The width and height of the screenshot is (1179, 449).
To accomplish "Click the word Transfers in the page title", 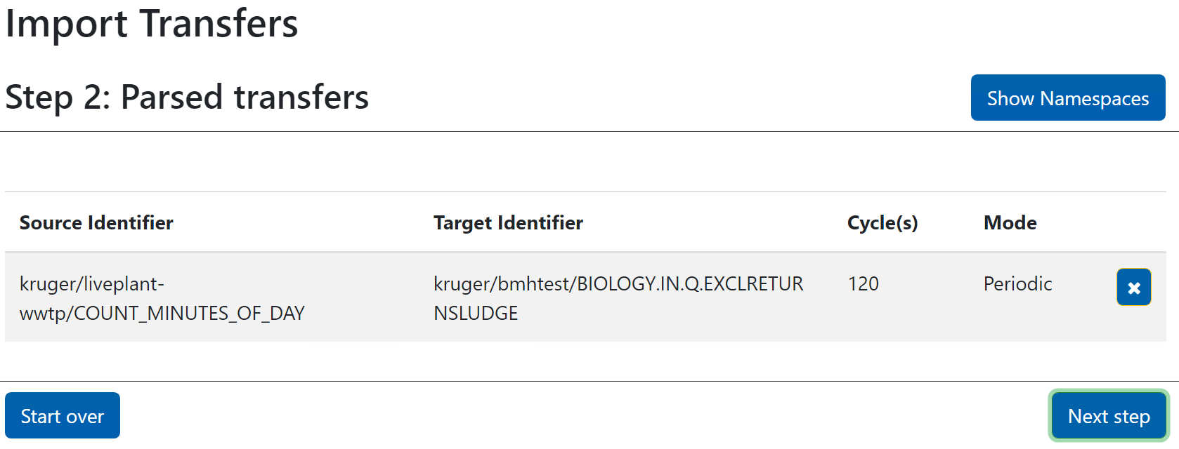I will pos(219,24).
